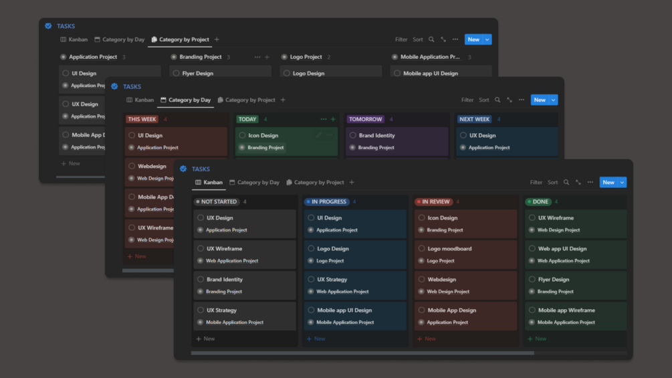
Task: Click expand arrows icon in back window toolbar
Action: [443, 39]
